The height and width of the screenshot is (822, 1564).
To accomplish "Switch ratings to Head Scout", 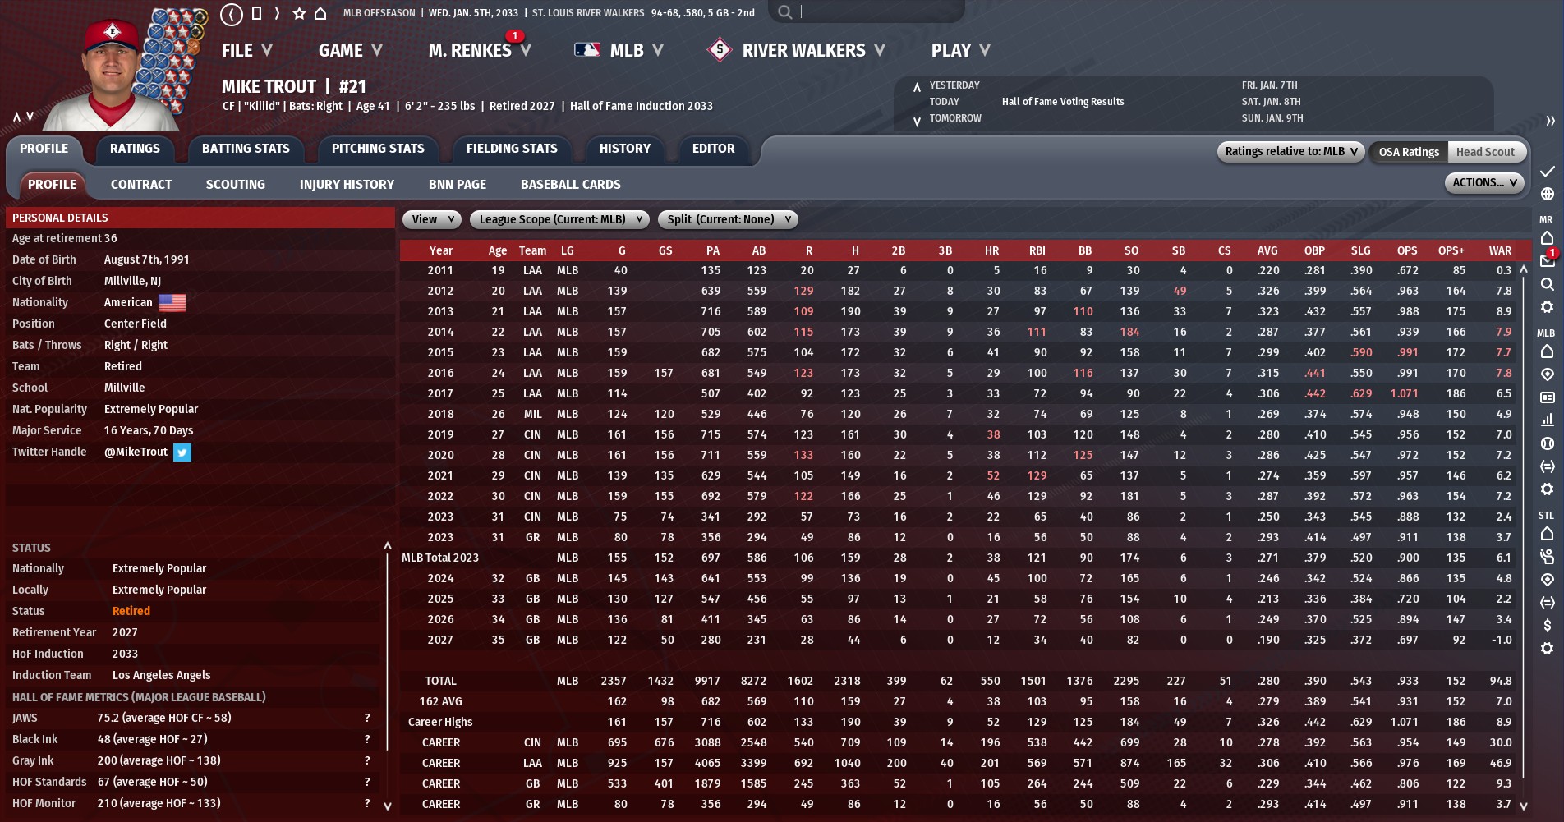I will tap(1484, 152).
